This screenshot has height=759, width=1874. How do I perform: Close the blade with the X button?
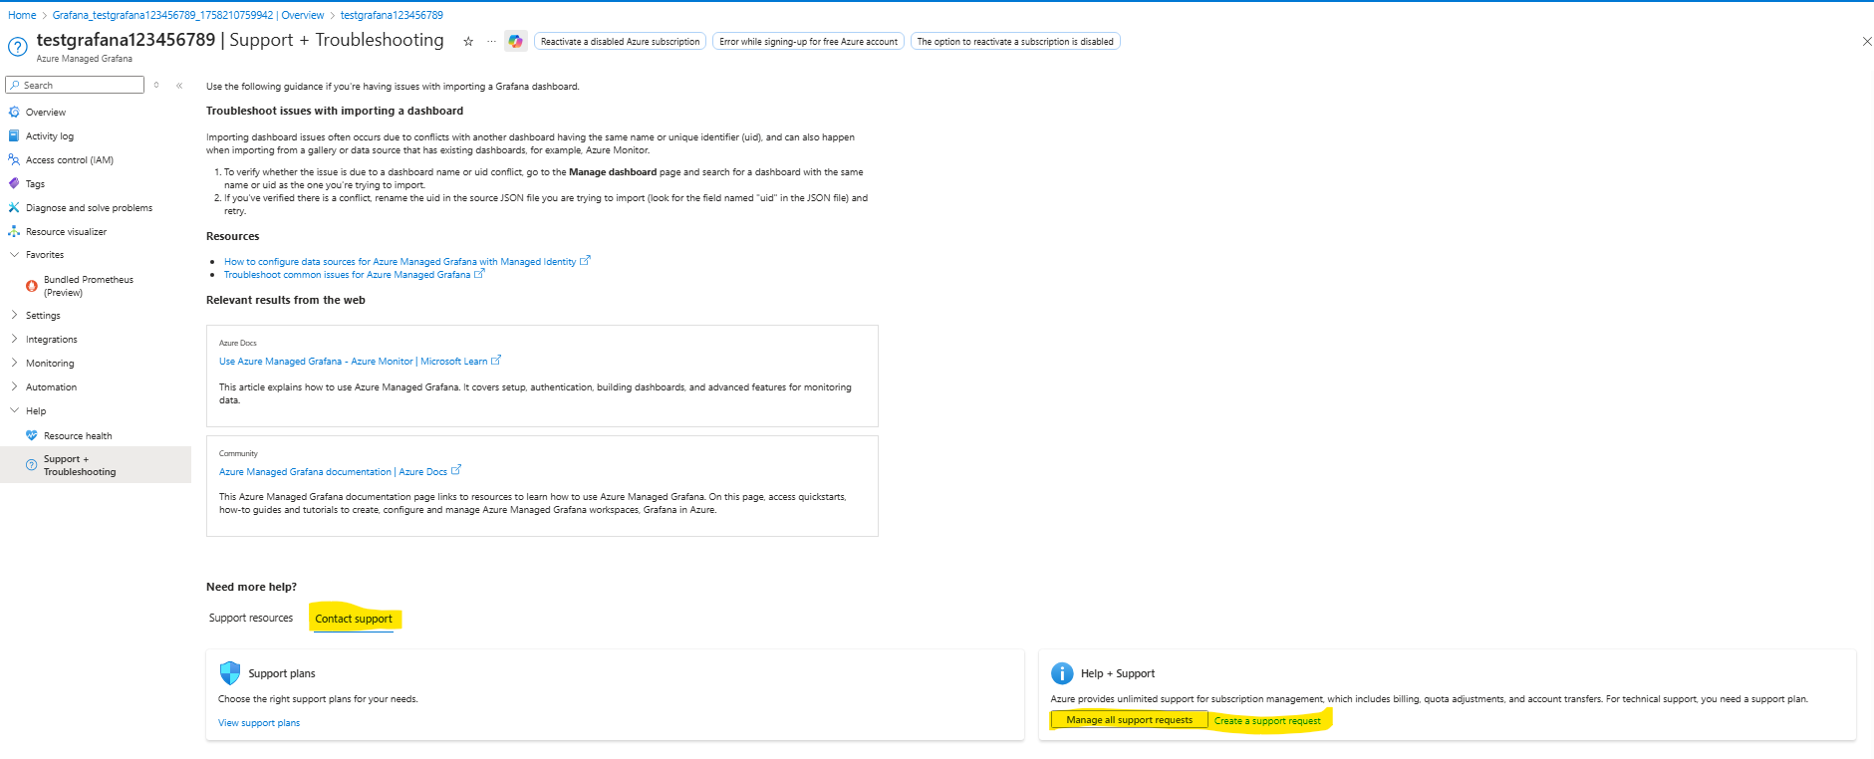(x=1867, y=42)
